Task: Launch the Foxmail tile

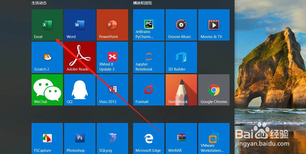Action: tap(149, 90)
